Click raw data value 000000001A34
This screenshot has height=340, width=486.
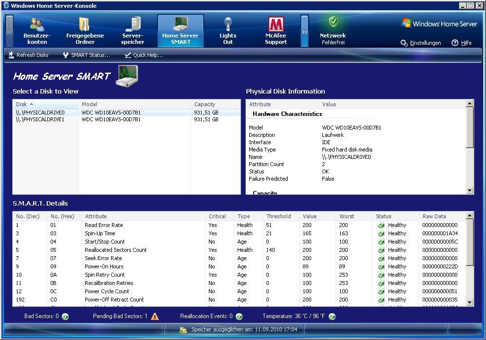pos(440,233)
